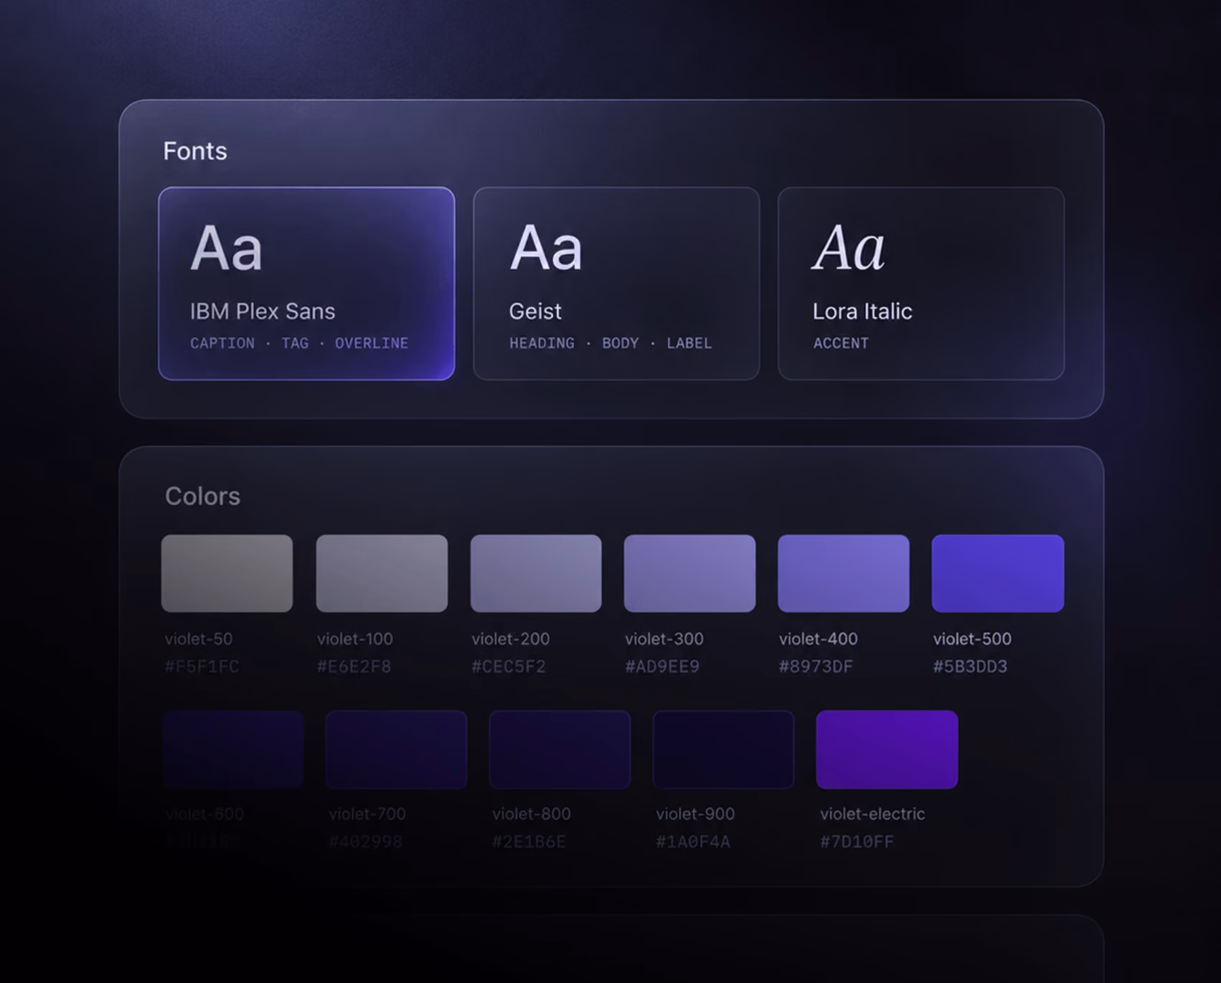Select the IBM Plex Sans font card
Viewport: 1221px width, 983px height.
pos(306,283)
